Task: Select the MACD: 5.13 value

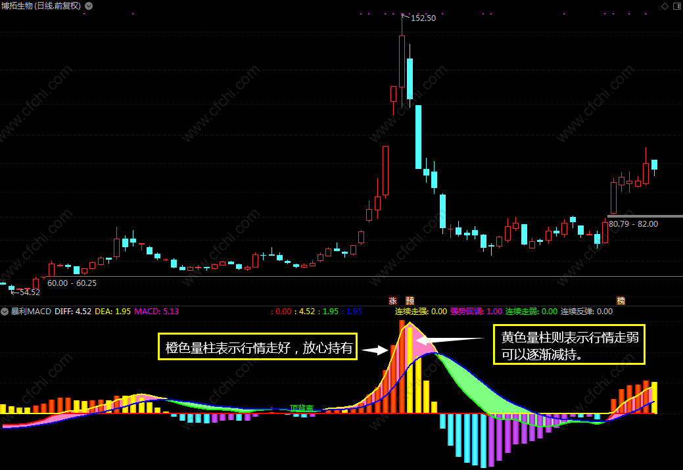Action: tap(156, 312)
